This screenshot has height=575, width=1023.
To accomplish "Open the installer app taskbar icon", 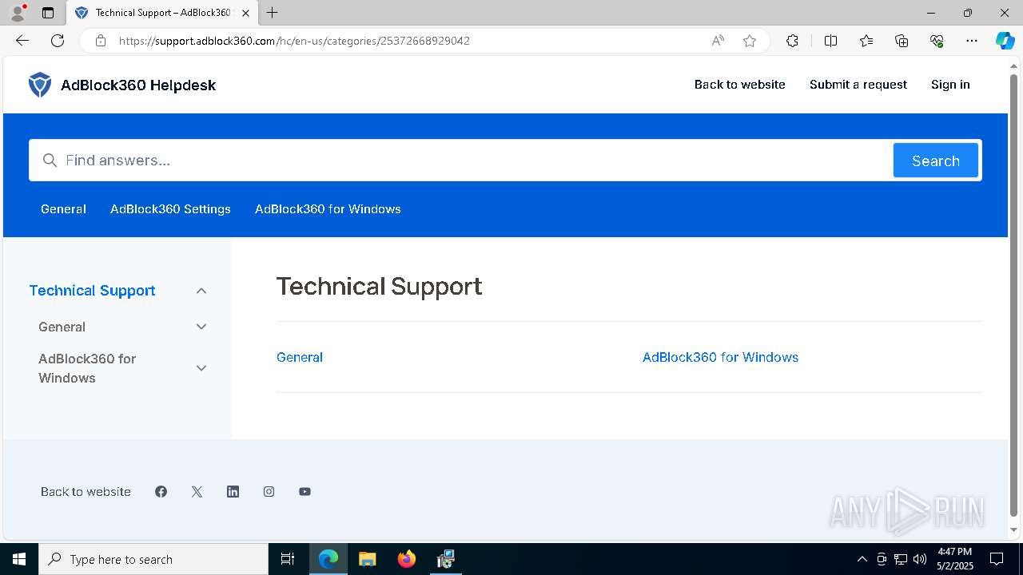I will [x=446, y=559].
